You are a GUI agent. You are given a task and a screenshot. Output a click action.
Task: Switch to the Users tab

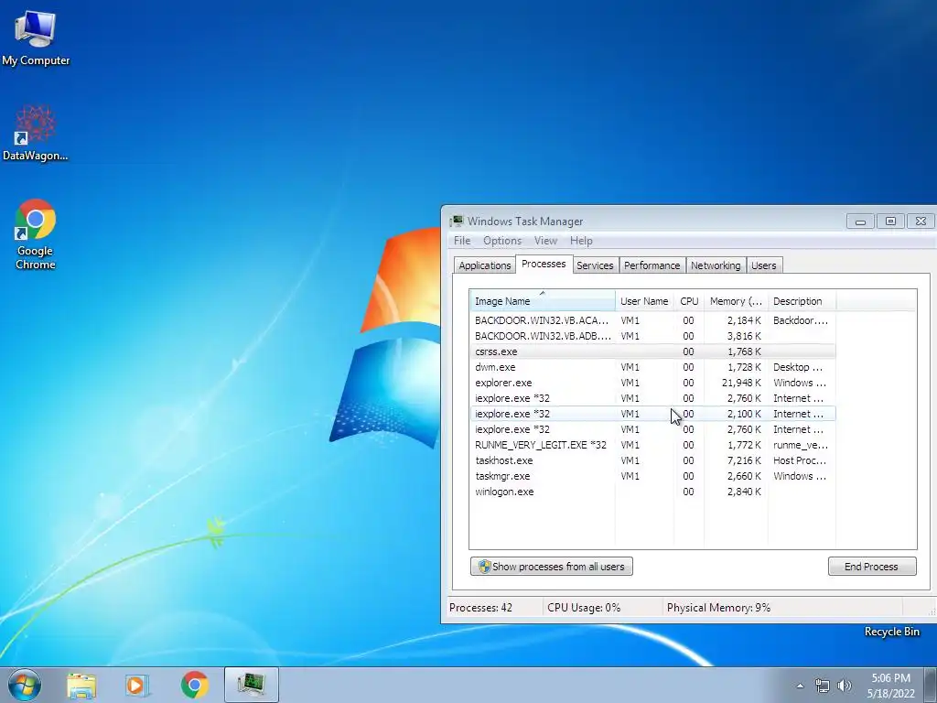(764, 265)
